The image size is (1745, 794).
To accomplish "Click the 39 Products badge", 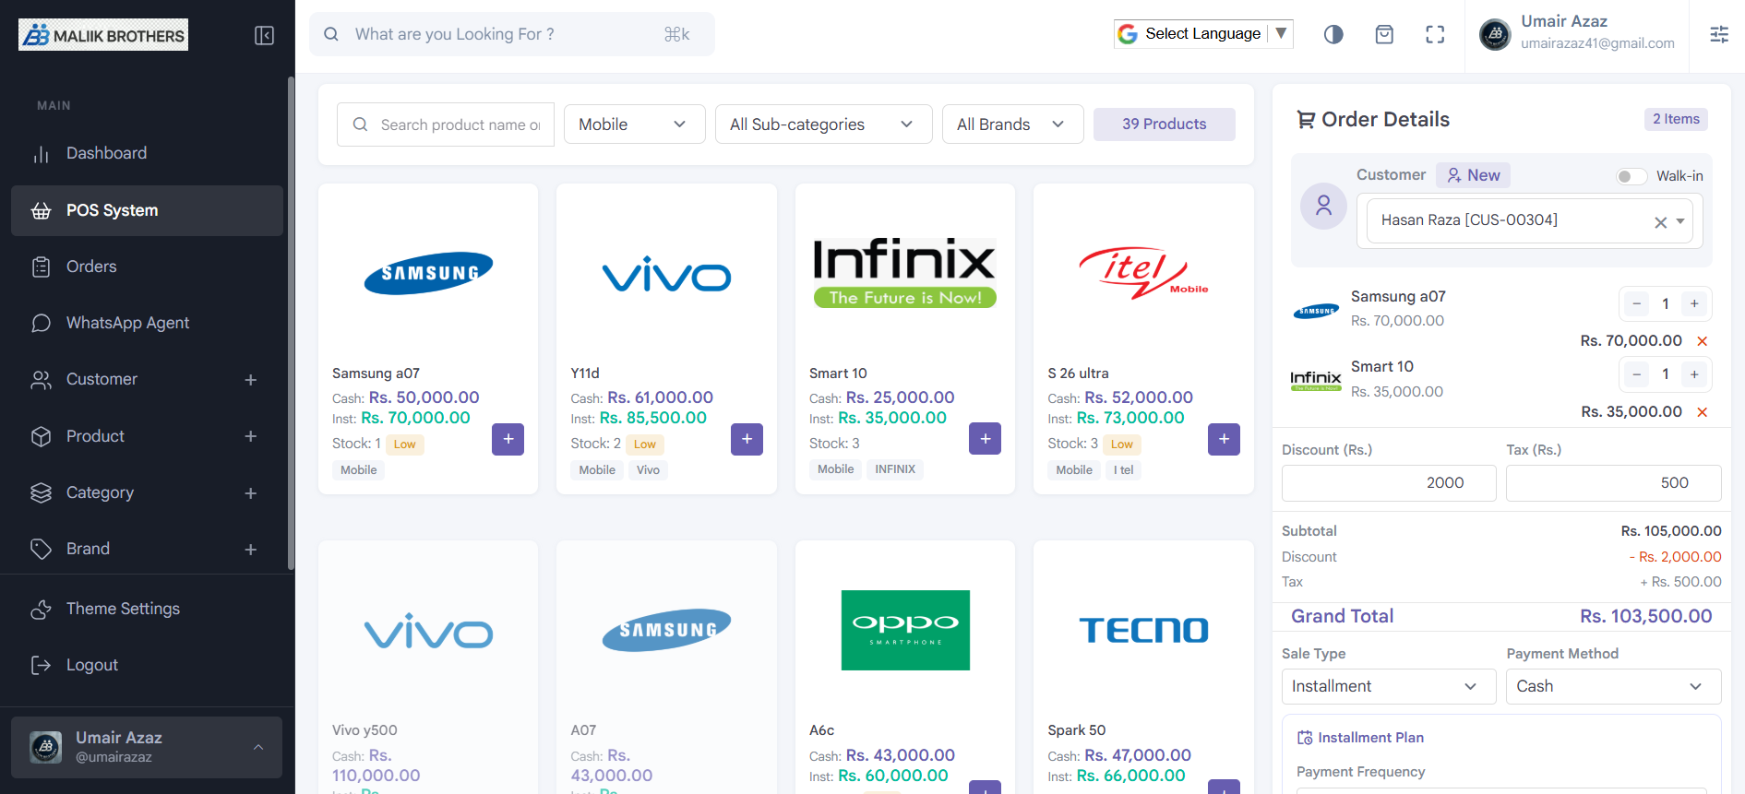I will click(1164, 124).
